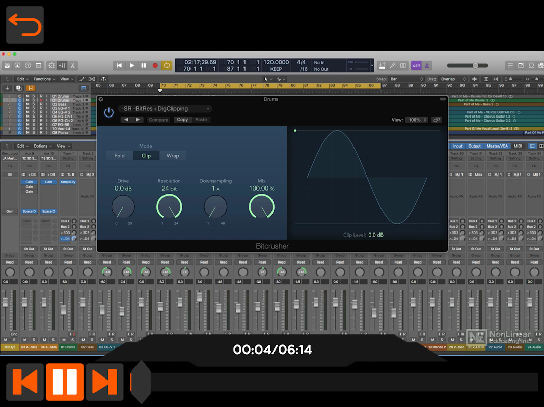Open the mixer Options menu
Screen dimensions: 544x407
coord(42,146)
